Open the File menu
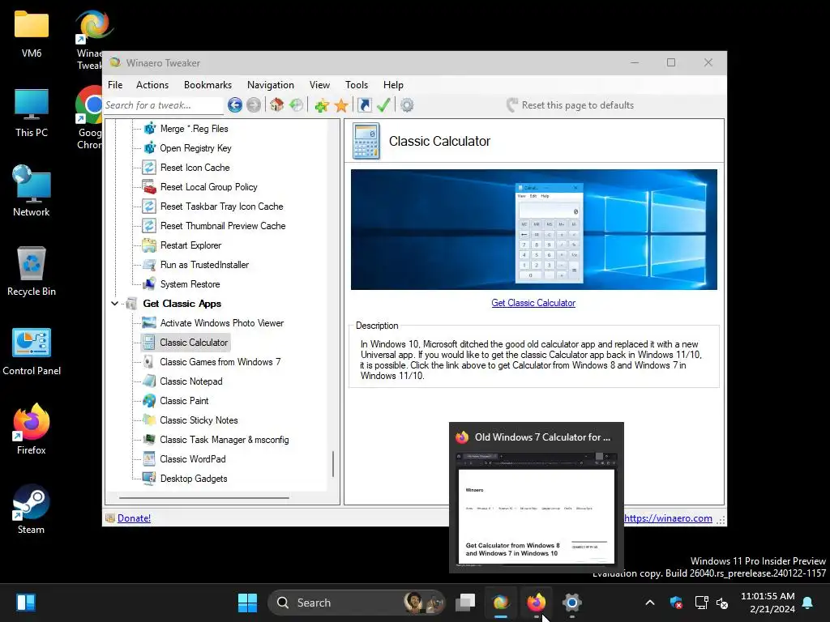The height and width of the screenshot is (622, 830). coord(115,84)
